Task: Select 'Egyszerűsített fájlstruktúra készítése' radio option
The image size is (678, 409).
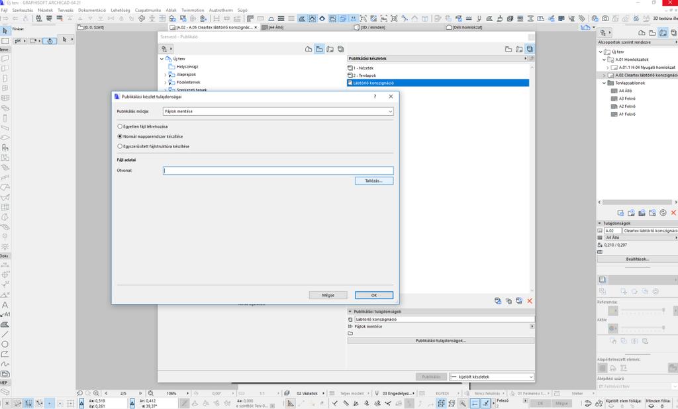Action: 120,146
